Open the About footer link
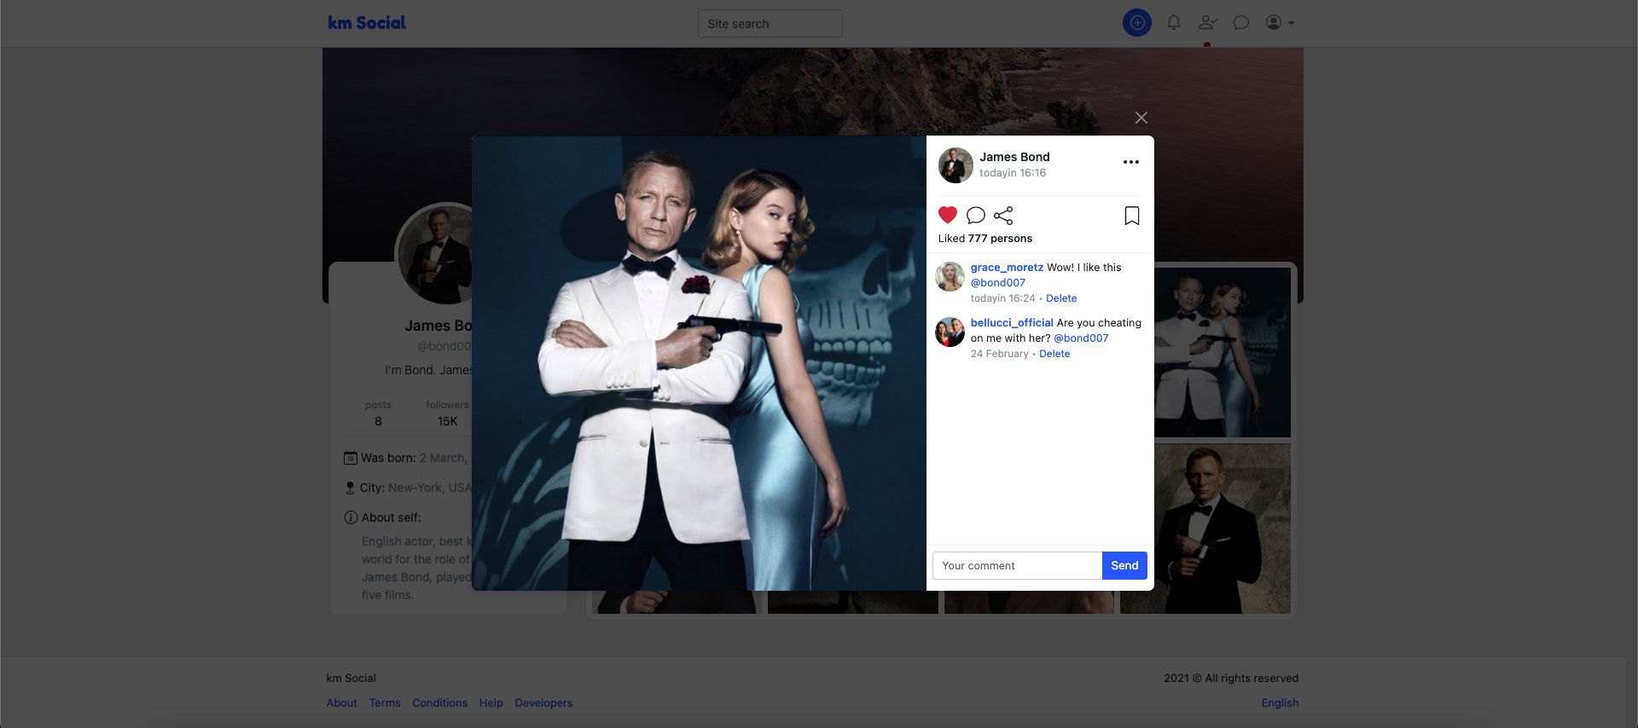 tap(341, 703)
